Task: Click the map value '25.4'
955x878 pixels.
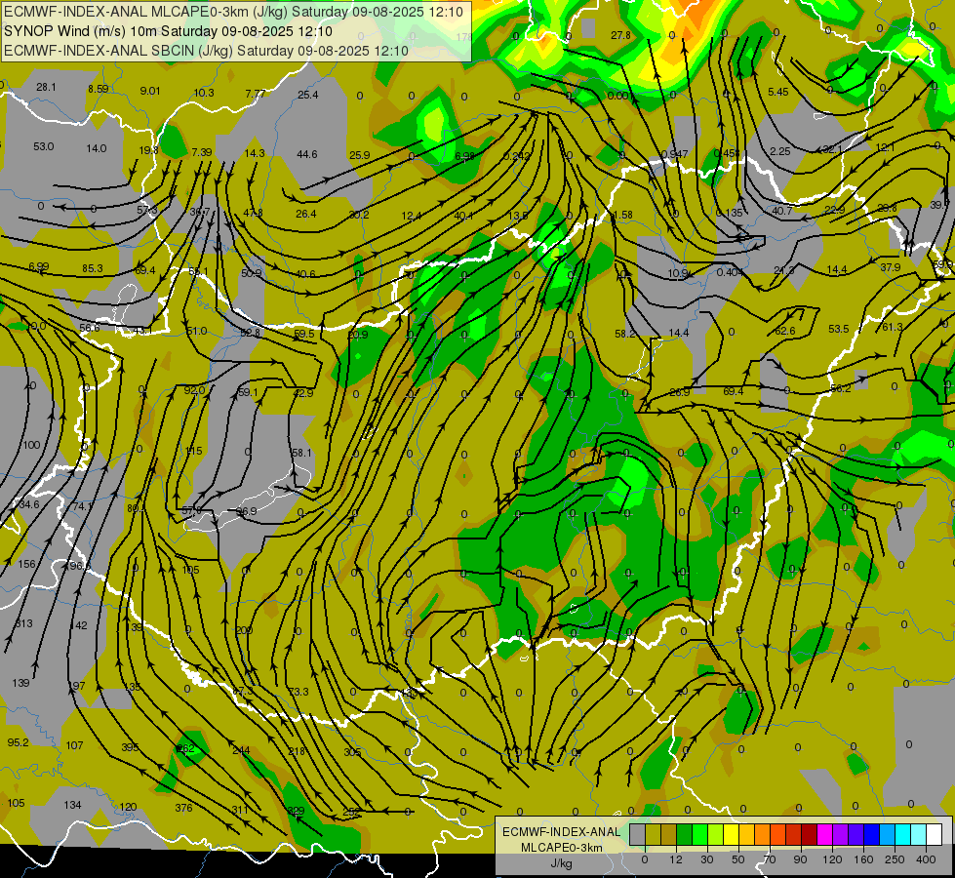Action: [x=308, y=95]
